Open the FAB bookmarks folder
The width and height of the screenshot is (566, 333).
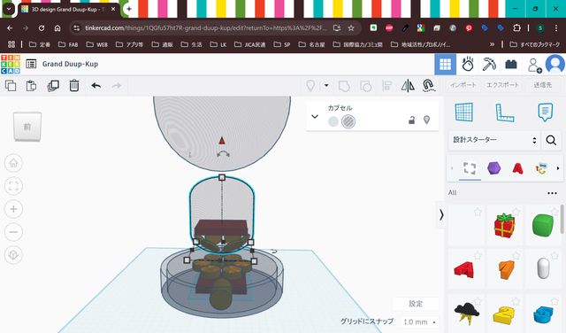coord(68,44)
